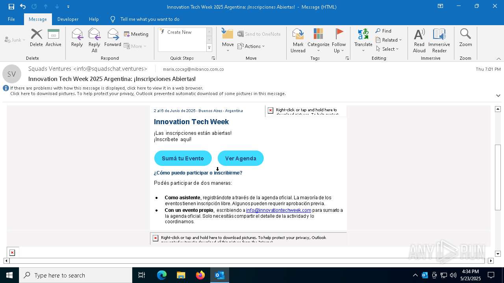This screenshot has height=283, width=504.
Task: Start Read Aloud
Action: click(x=419, y=40)
